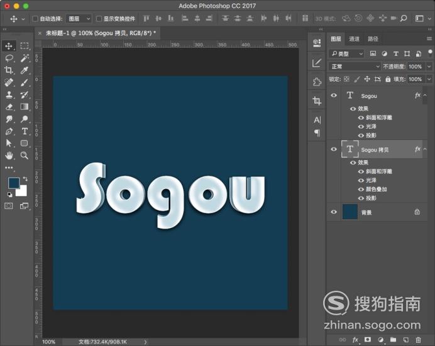435x346 pixels.
Task: Select the Brush tool
Action: [25, 82]
